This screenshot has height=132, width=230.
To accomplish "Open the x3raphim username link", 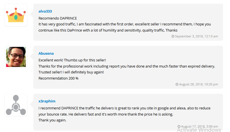I will [47, 101].
